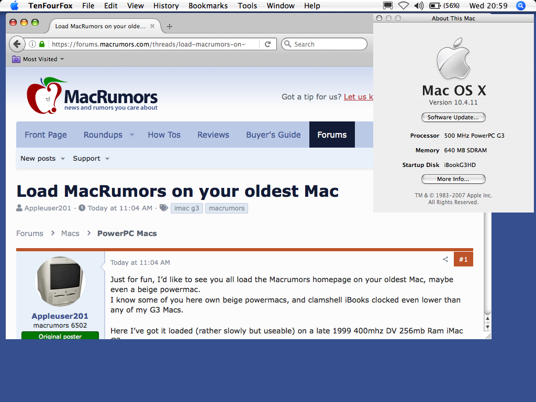Open the Apple menu icon

14,6
